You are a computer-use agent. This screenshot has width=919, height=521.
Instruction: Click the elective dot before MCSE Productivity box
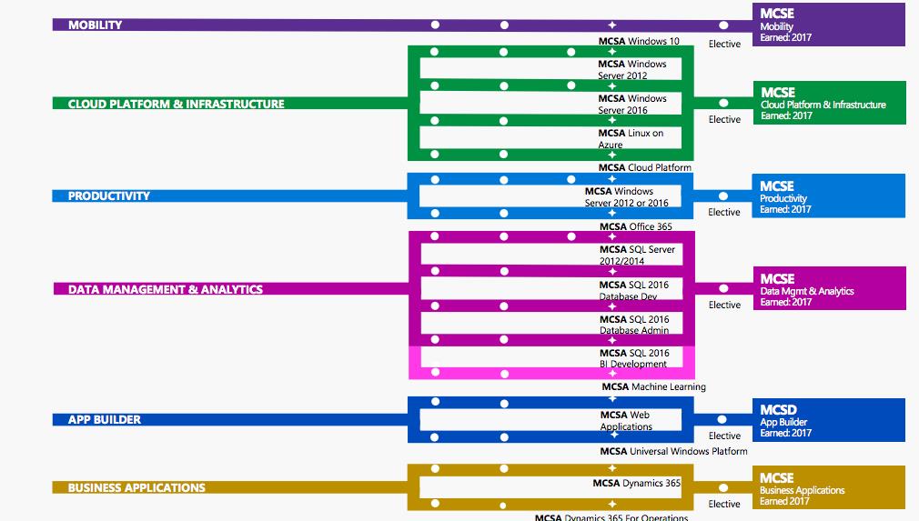pyautogui.click(x=723, y=196)
